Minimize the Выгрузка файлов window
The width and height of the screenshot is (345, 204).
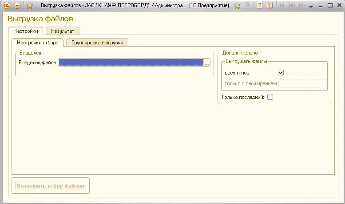(321, 6)
